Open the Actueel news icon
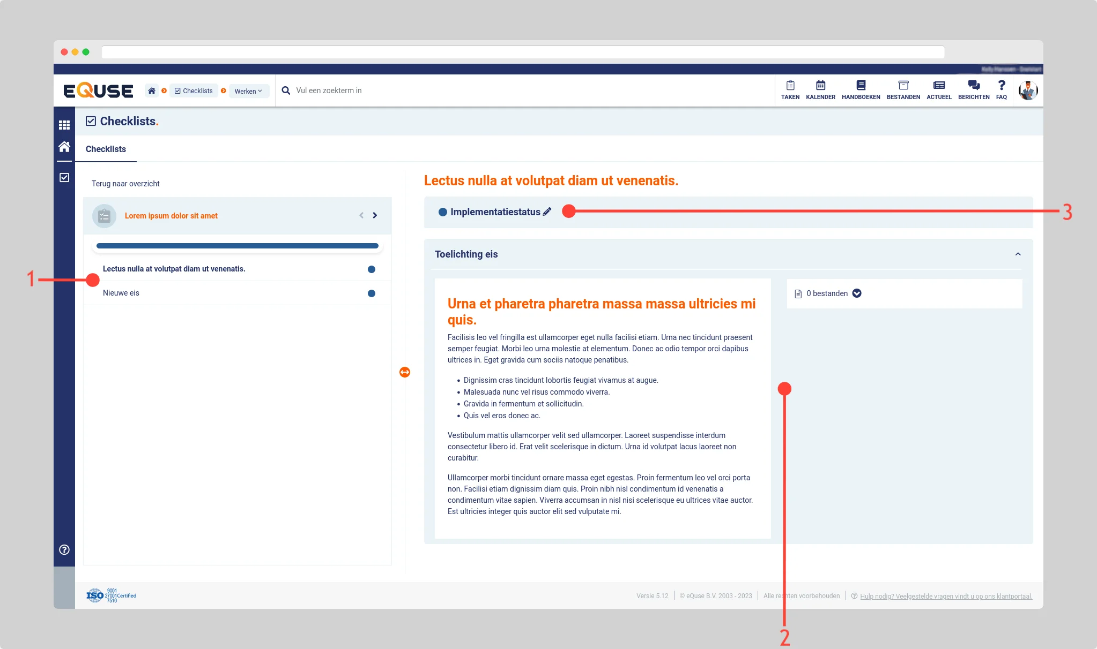Image resolution: width=1097 pixels, height=649 pixels. tap(939, 86)
